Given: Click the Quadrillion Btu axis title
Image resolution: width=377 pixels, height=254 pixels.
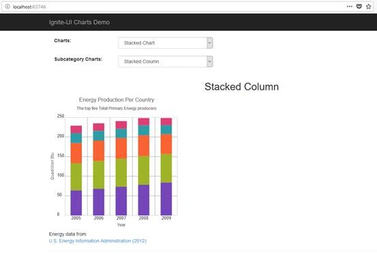Looking at the screenshot, I should 52,166.
